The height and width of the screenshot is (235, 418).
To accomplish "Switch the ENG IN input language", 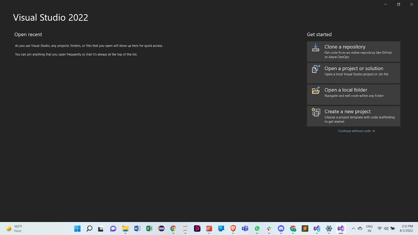I will coord(369,228).
